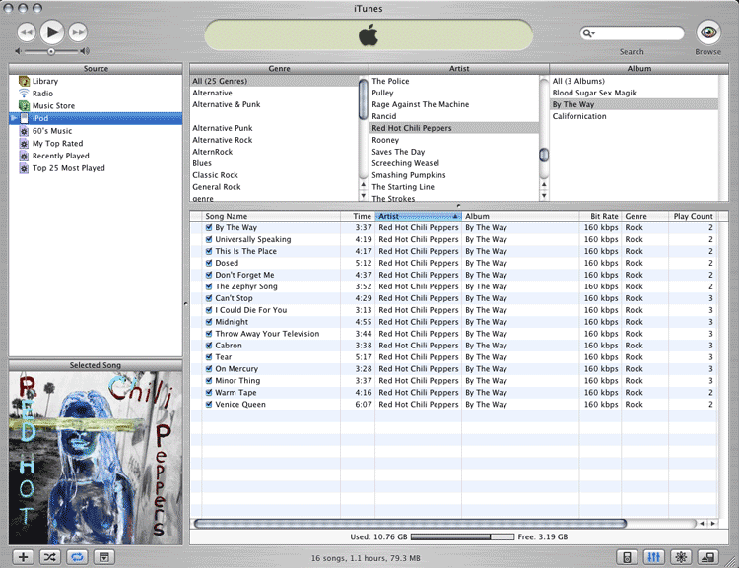Image resolution: width=739 pixels, height=568 pixels.
Task: Click the Artist list scrollbar thumb
Action: pos(544,155)
